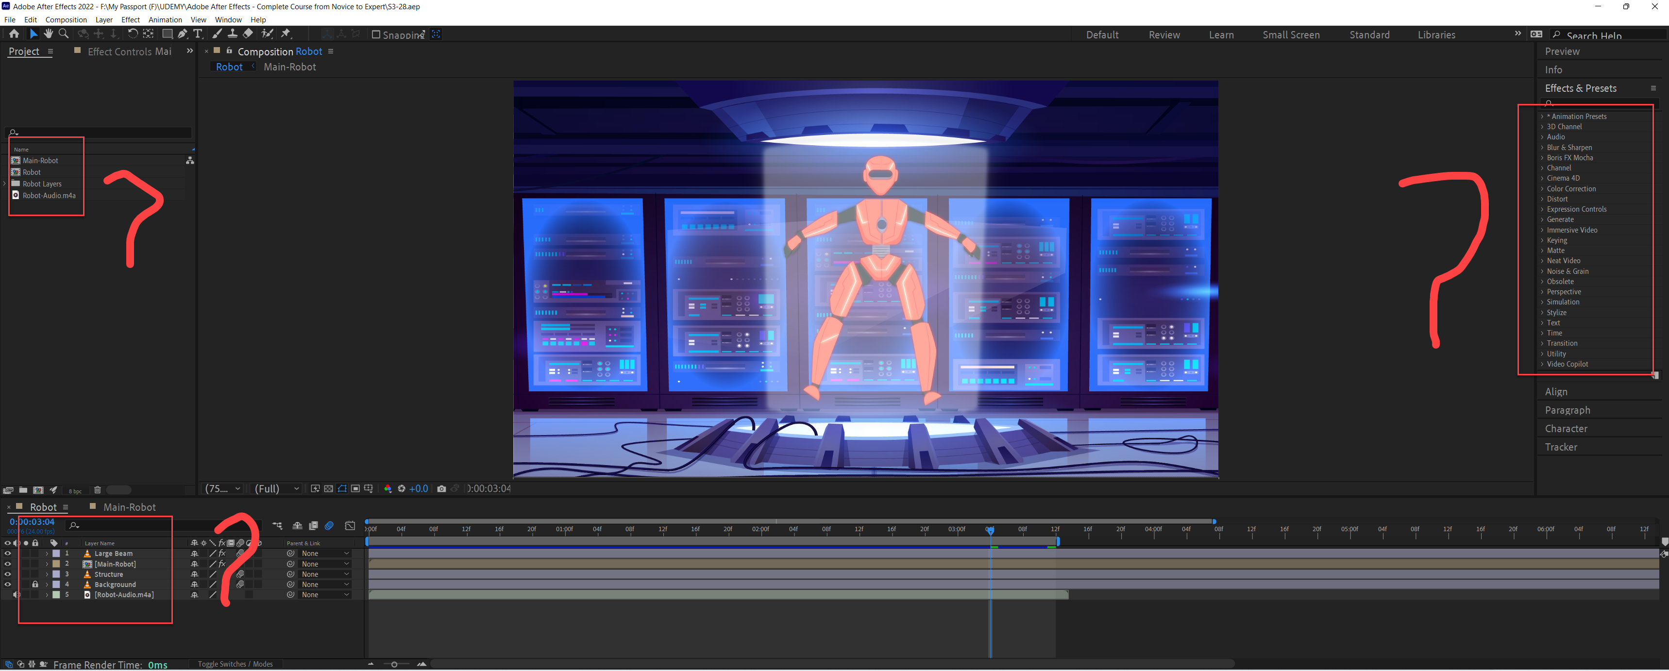Viewport: 1669px width, 671px height.
Task: Click the playhead at current time position
Action: pyautogui.click(x=990, y=529)
